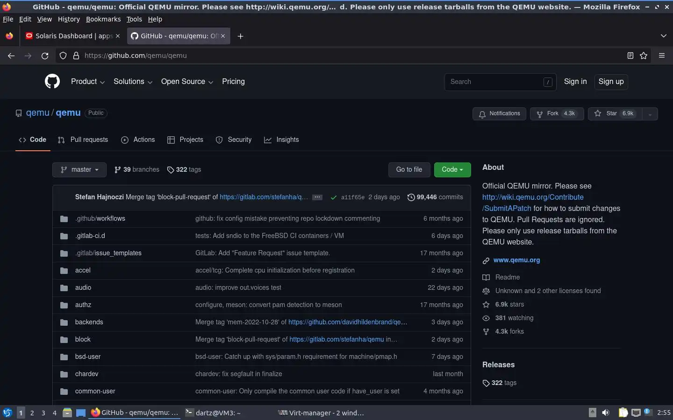
Task: Open Virt-manager window from the taskbar
Action: tap(321, 413)
